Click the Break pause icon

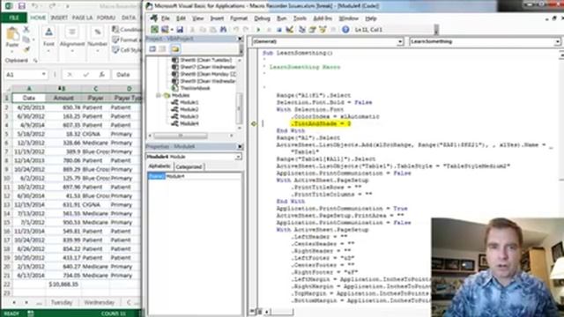click(x=268, y=29)
